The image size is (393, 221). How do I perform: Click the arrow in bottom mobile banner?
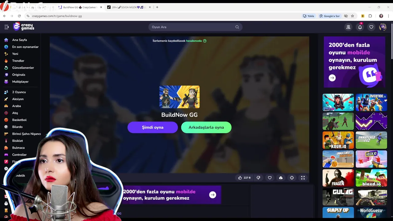click(x=212, y=195)
